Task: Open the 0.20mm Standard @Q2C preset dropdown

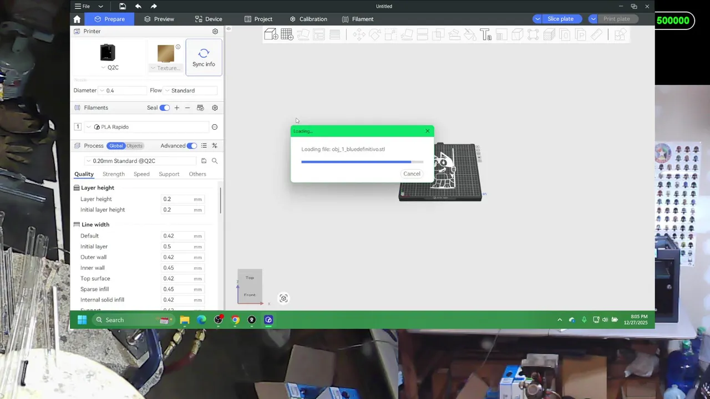Action: [x=141, y=161]
